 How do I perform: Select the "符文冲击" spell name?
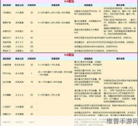pyautogui.click(x=7, y=73)
